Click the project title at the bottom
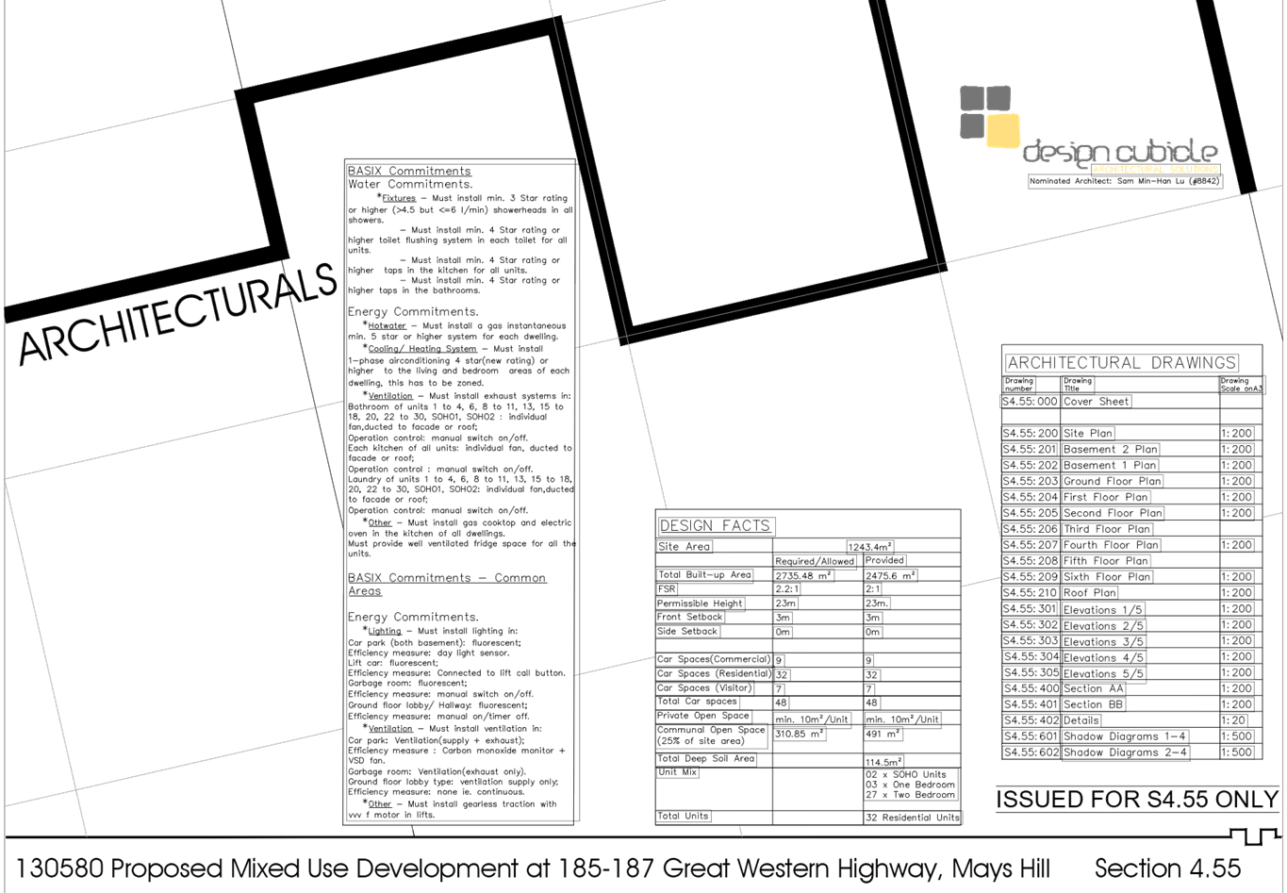Viewport: 1287px width, 893px height. click(x=534, y=868)
